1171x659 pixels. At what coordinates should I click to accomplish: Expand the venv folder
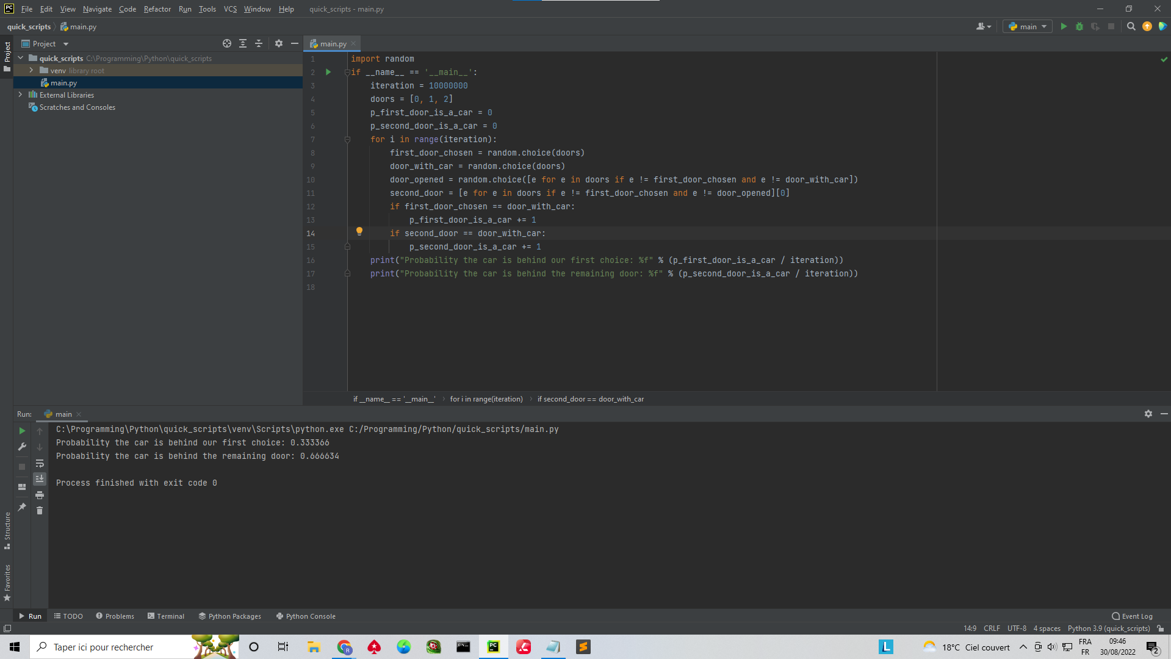coord(31,70)
